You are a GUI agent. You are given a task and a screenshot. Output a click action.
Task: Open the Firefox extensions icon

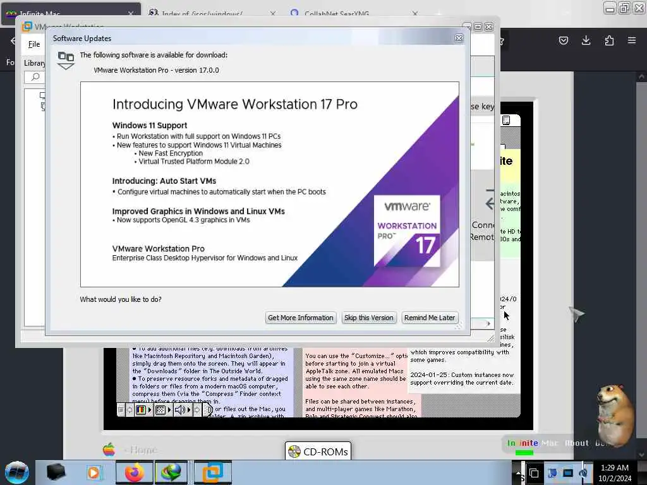(x=609, y=40)
